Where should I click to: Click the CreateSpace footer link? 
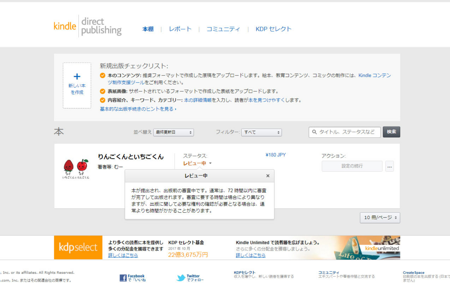tap(414, 272)
